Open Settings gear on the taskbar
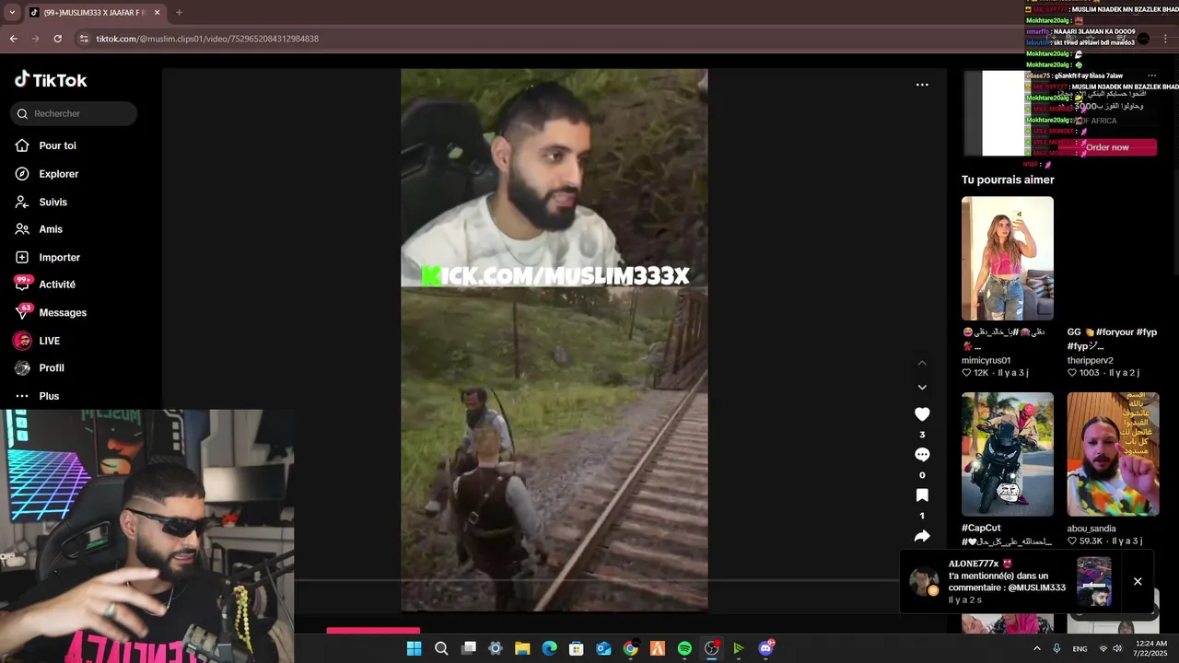 tap(496, 648)
